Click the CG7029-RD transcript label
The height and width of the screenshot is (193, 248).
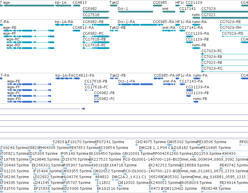click(x=233, y=33)
